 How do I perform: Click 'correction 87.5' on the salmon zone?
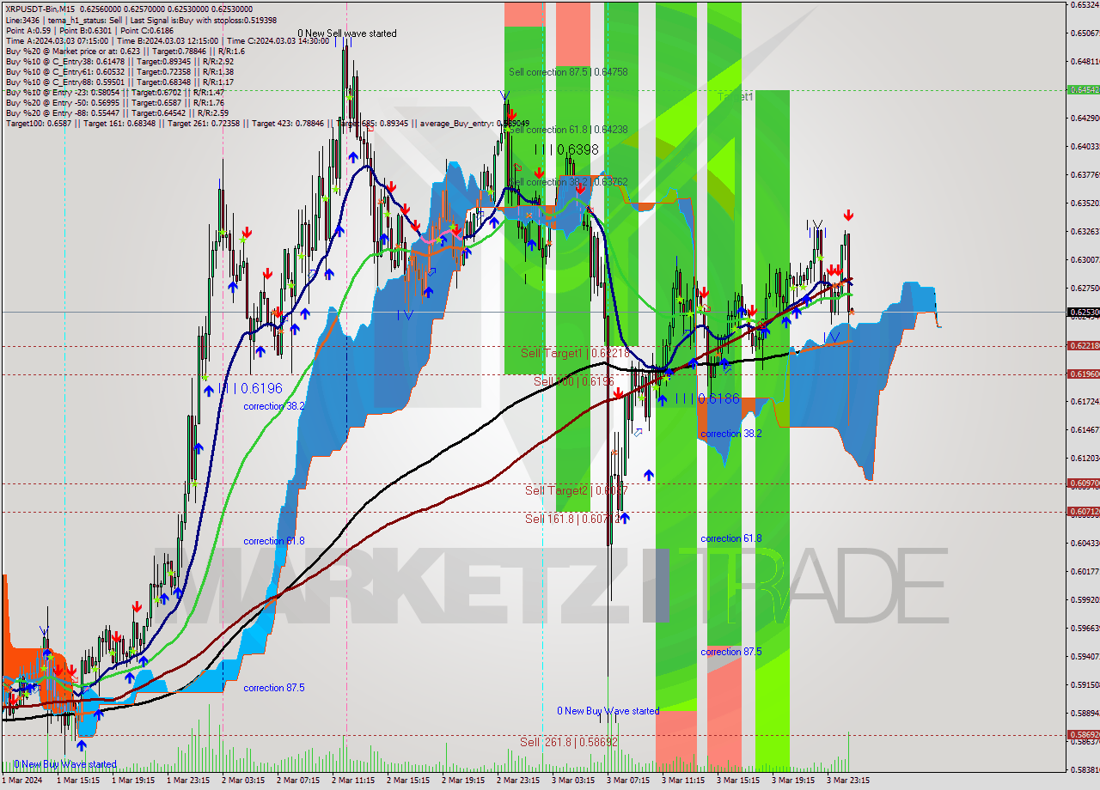pyautogui.click(x=730, y=652)
